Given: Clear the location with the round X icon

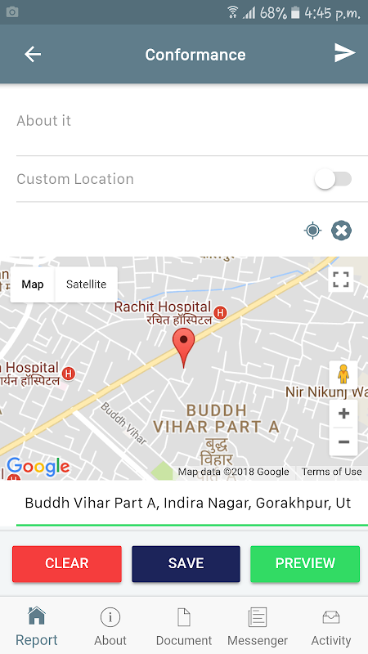Looking at the screenshot, I should click(341, 231).
